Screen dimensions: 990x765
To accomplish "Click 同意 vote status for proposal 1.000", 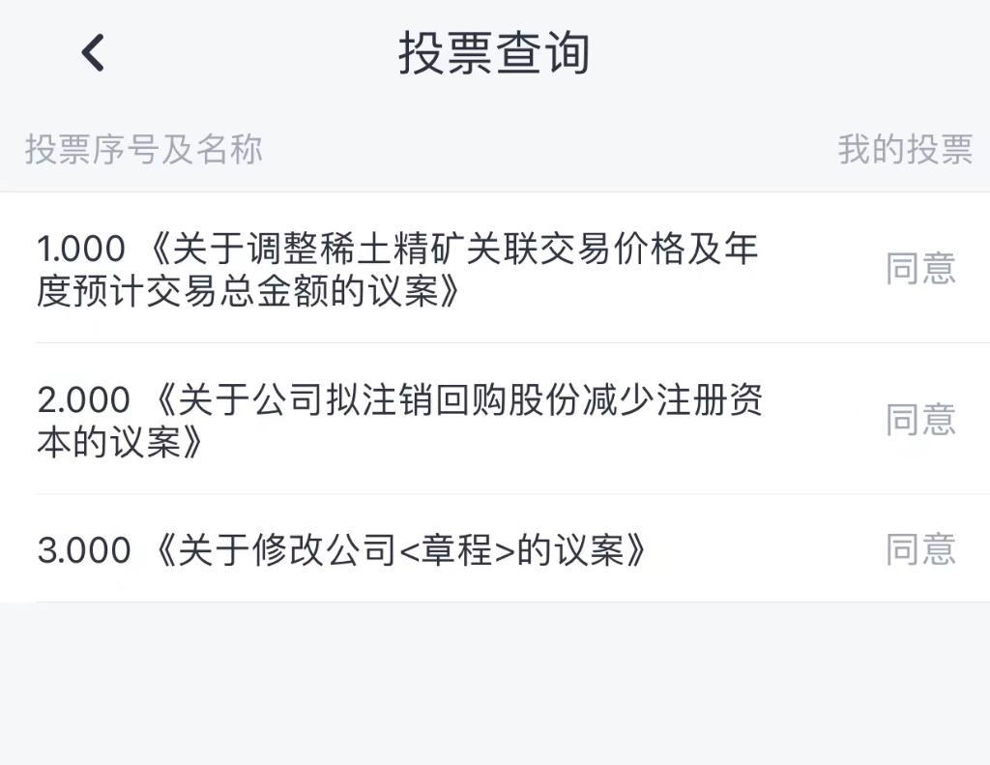I will click(920, 269).
